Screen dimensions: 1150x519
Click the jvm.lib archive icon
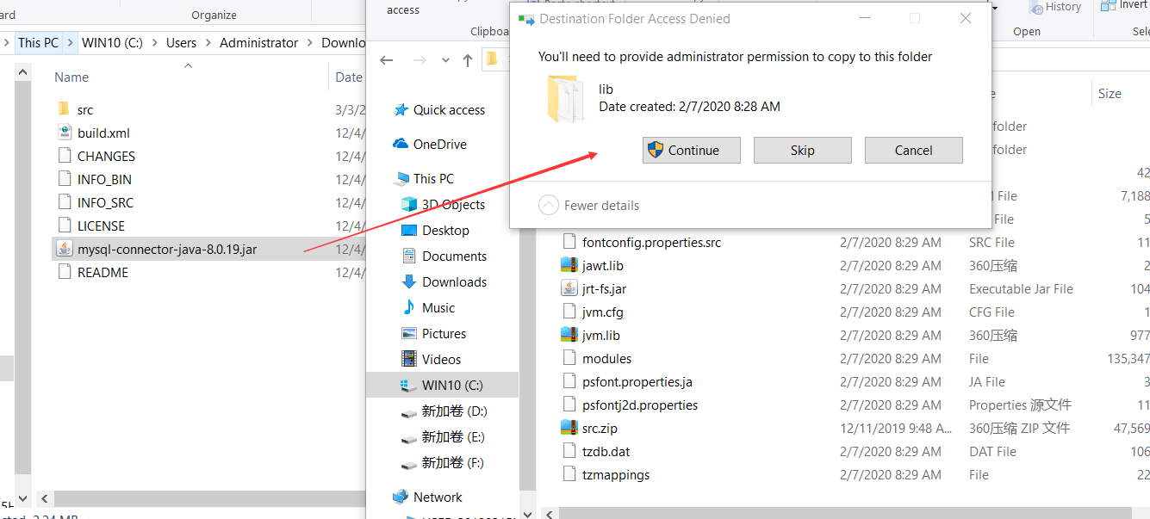coord(569,336)
